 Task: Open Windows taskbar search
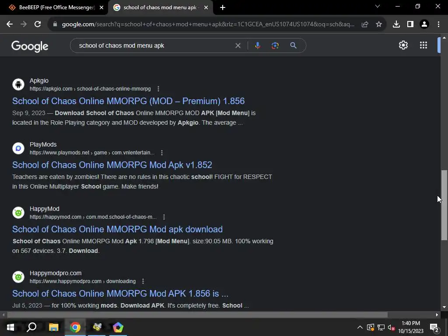31,327
